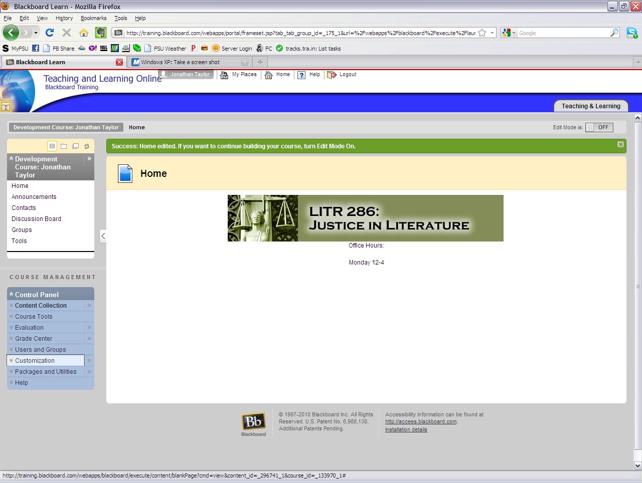Click the Evernote clipper toolbar icon
Screen dimensions: 642x483
[x=101, y=33]
